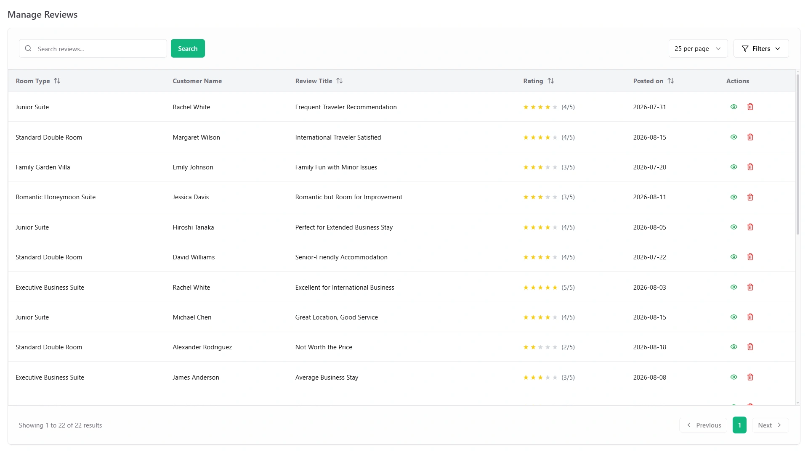The width and height of the screenshot is (808, 454).
Task: Delete Margaret Wilson's review
Action: (x=750, y=137)
